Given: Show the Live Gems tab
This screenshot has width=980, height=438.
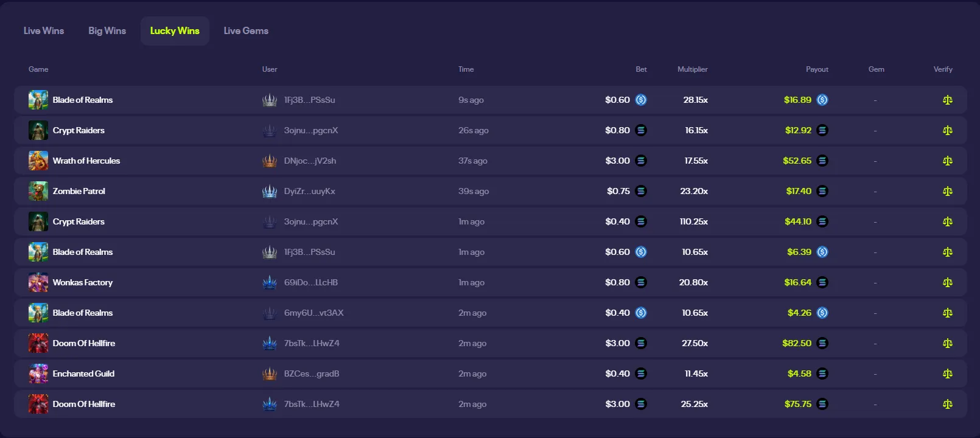Looking at the screenshot, I should (x=246, y=30).
